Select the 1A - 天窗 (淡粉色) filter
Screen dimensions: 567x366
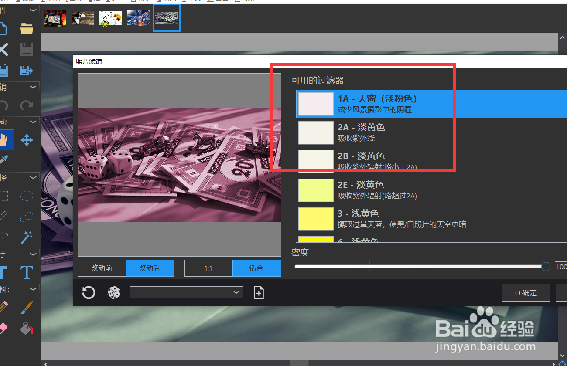coord(431,104)
